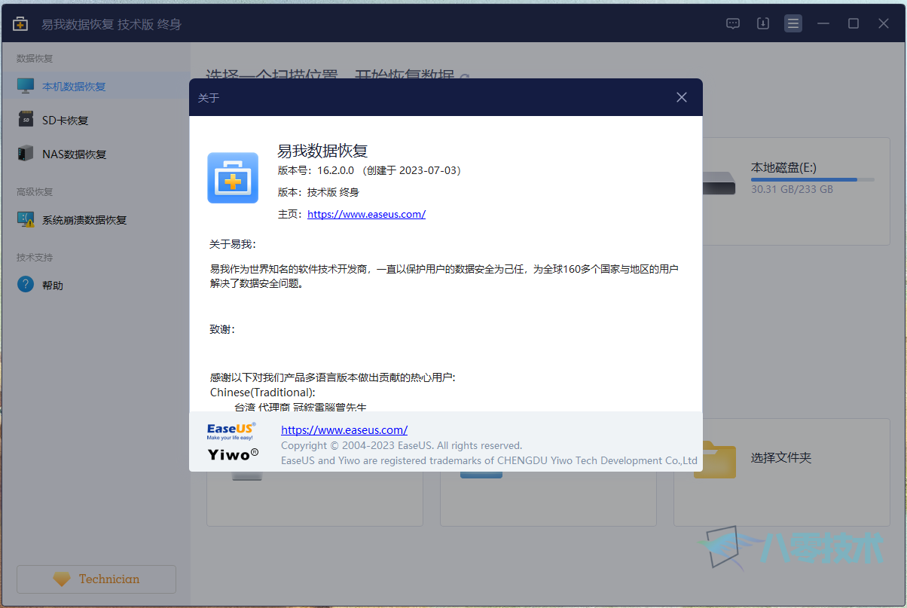The height and width of the screenshot is (608, 907).
Task: Click the app logo in the title bar
Action: [x=20, y=24]
